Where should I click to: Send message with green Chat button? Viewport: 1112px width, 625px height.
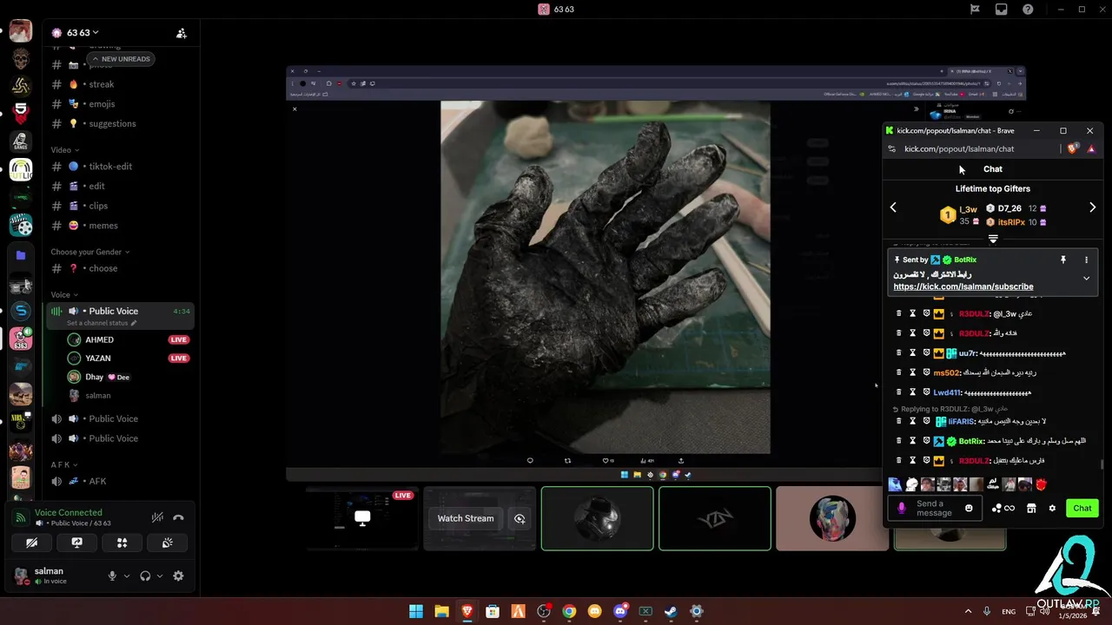(x=1082, y=509)
